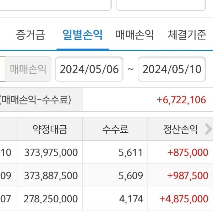Open the 증거금 tab
Screen dimensions: 213x213
tap(30, 35)
